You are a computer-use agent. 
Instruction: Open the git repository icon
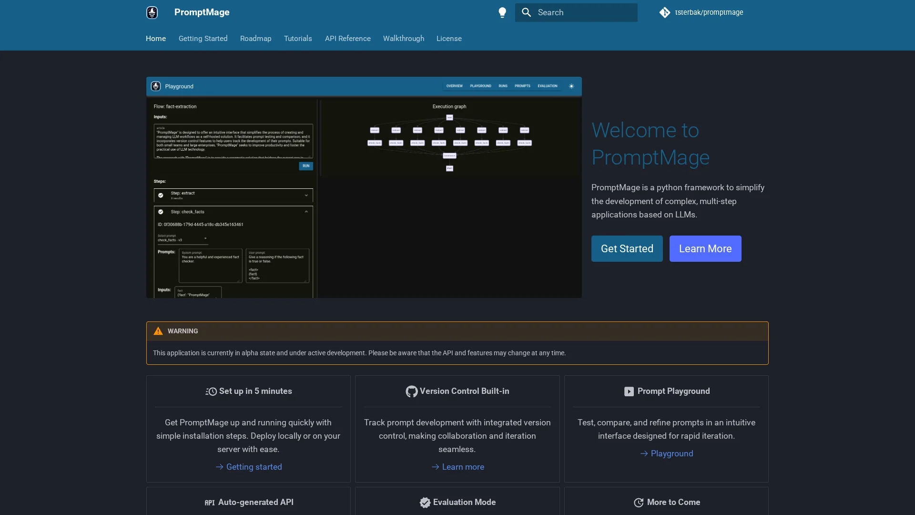665,12
